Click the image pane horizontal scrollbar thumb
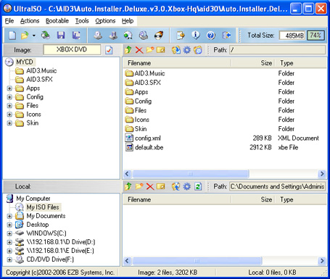 click(191, 174)
